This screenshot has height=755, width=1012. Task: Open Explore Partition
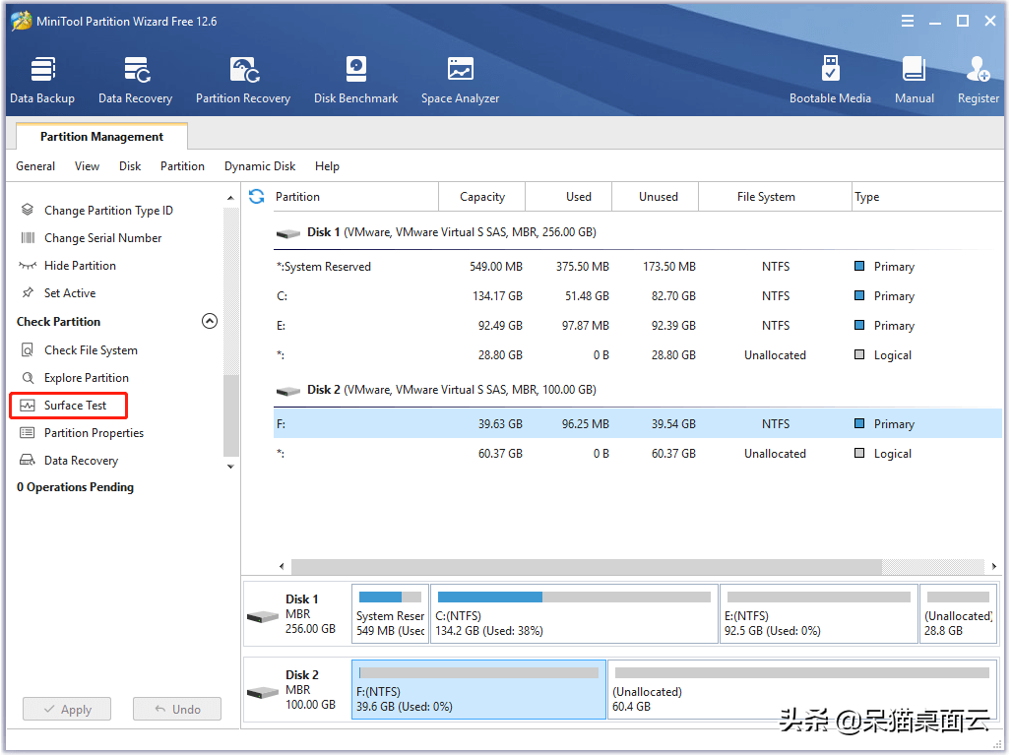pyautogui.click(x=87, y=378)
